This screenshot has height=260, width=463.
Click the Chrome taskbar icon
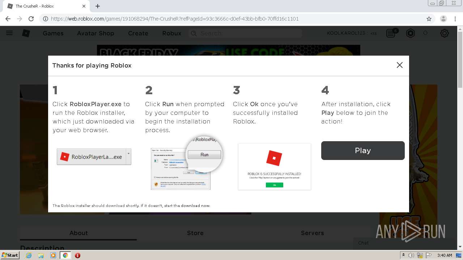[x=65, y=255]
